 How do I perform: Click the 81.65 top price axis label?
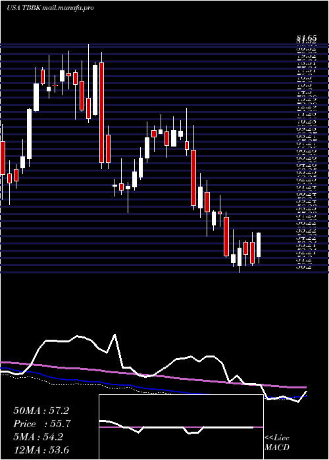(306, 38)
